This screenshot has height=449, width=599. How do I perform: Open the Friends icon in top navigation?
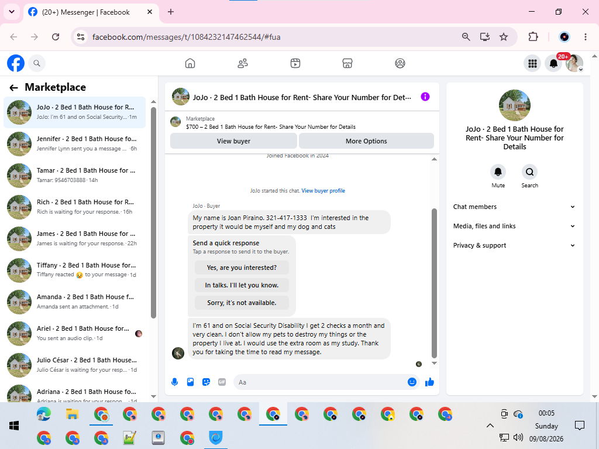pos(243,63)
